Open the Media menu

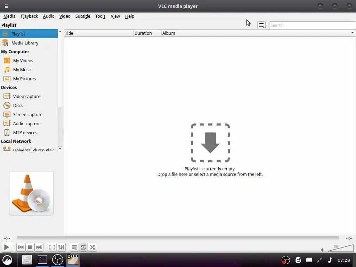[9, 16]
